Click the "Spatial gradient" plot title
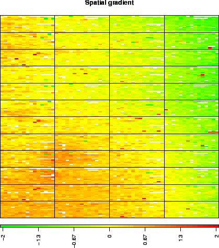Screen dimensions: 219x248 point(109,3)
